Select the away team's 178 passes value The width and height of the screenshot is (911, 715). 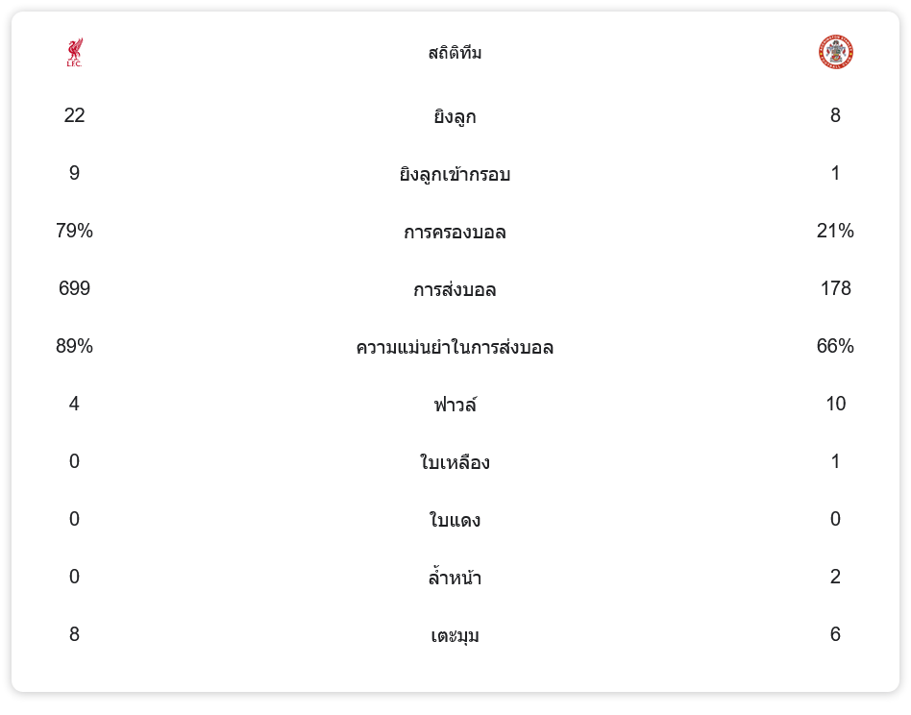point(835,288)
